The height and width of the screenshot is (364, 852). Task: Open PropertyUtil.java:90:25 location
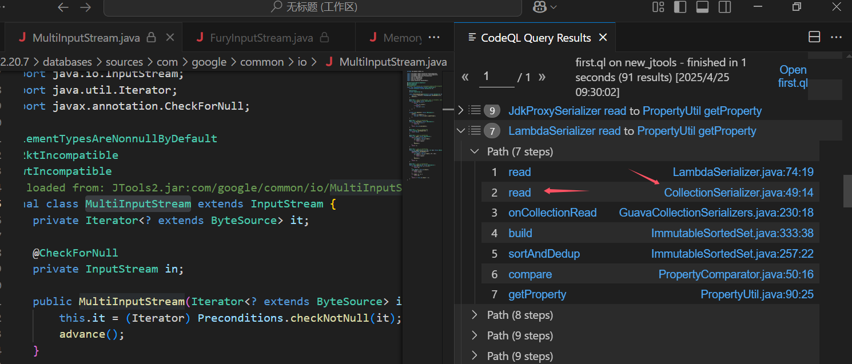[757, 294]
